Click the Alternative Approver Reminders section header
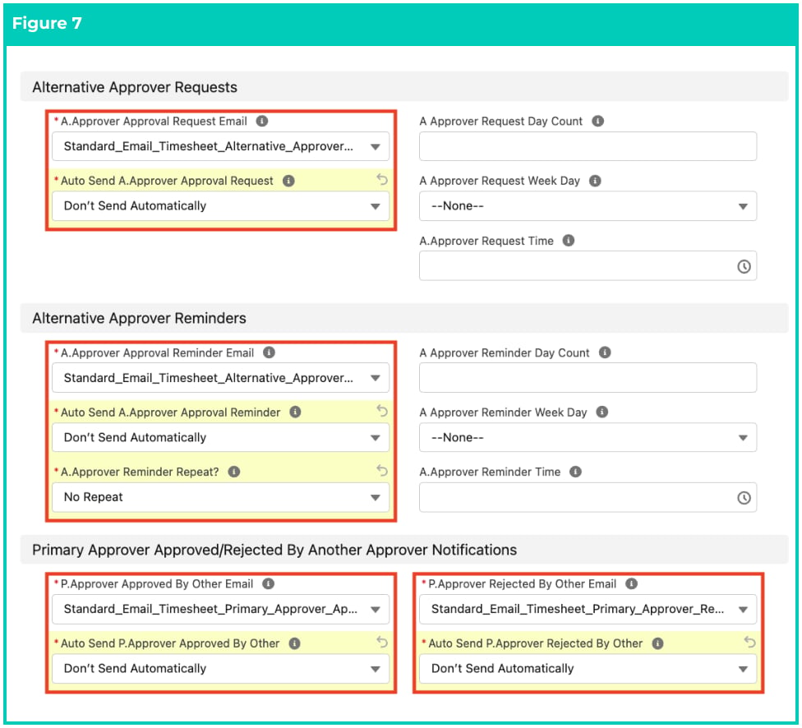The height and width of the screenshot is (728, 802). pyautogui.click(x=404, y=318)
